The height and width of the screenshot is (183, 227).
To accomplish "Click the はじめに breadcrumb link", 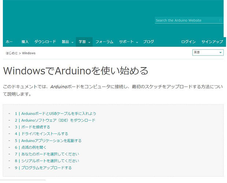I will pyautogui.click(x=11, y=53).
